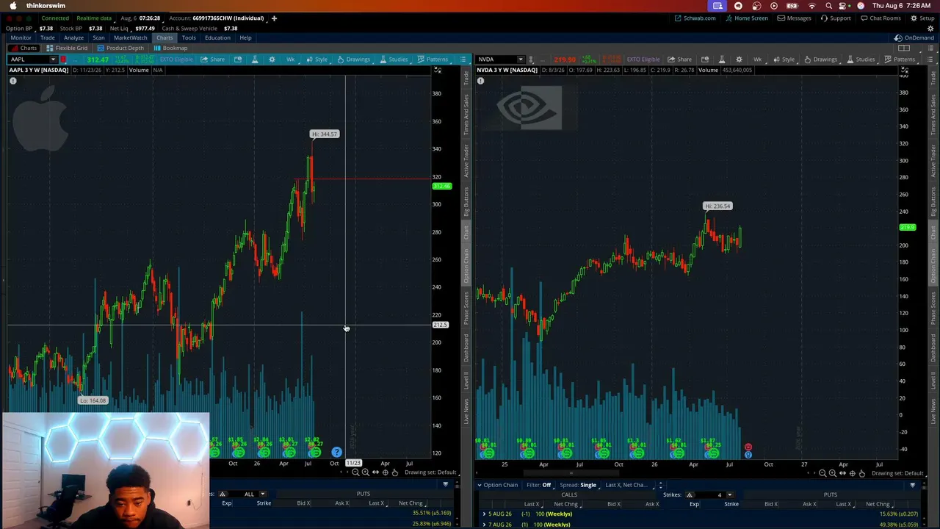This screenshot has height=529, width=940.
Task: Open the Help tab
Action: click(245, 37)
